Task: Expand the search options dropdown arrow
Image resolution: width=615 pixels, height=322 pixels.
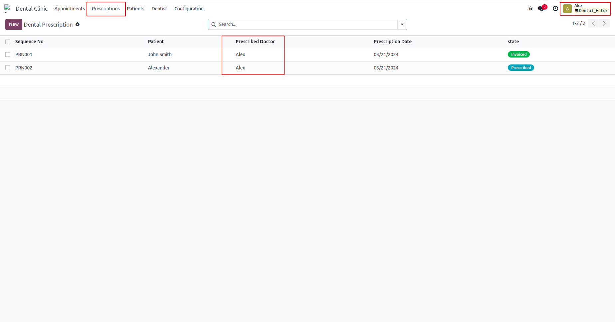Action: pyautogui.click(x=402, y=25)
